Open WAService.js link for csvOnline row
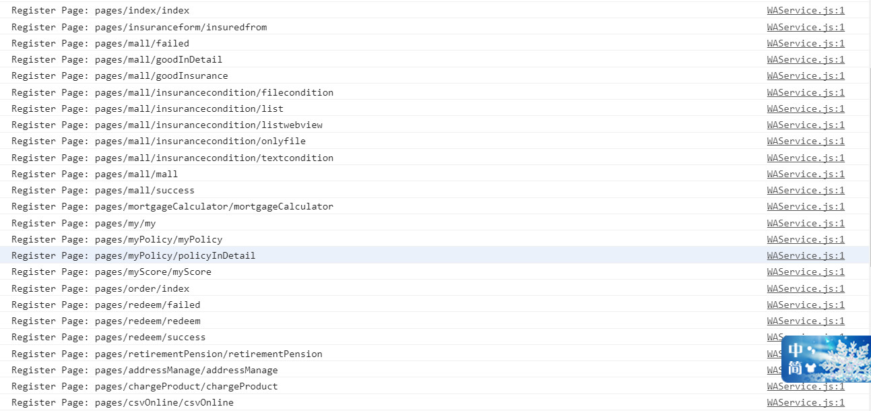Viewport: 871px width, 411px height. [x=805, y=403]
